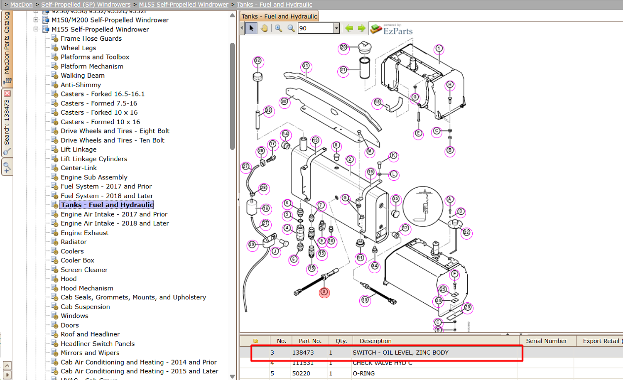Open Mirrors and Wipers page

[x=90, y=353]
